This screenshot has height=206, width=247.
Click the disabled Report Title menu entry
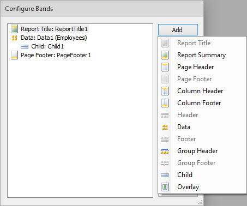(x=202, y=43)
